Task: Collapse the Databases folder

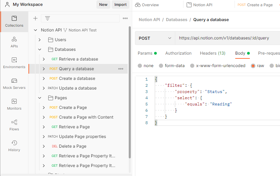Action: [40, 49]
